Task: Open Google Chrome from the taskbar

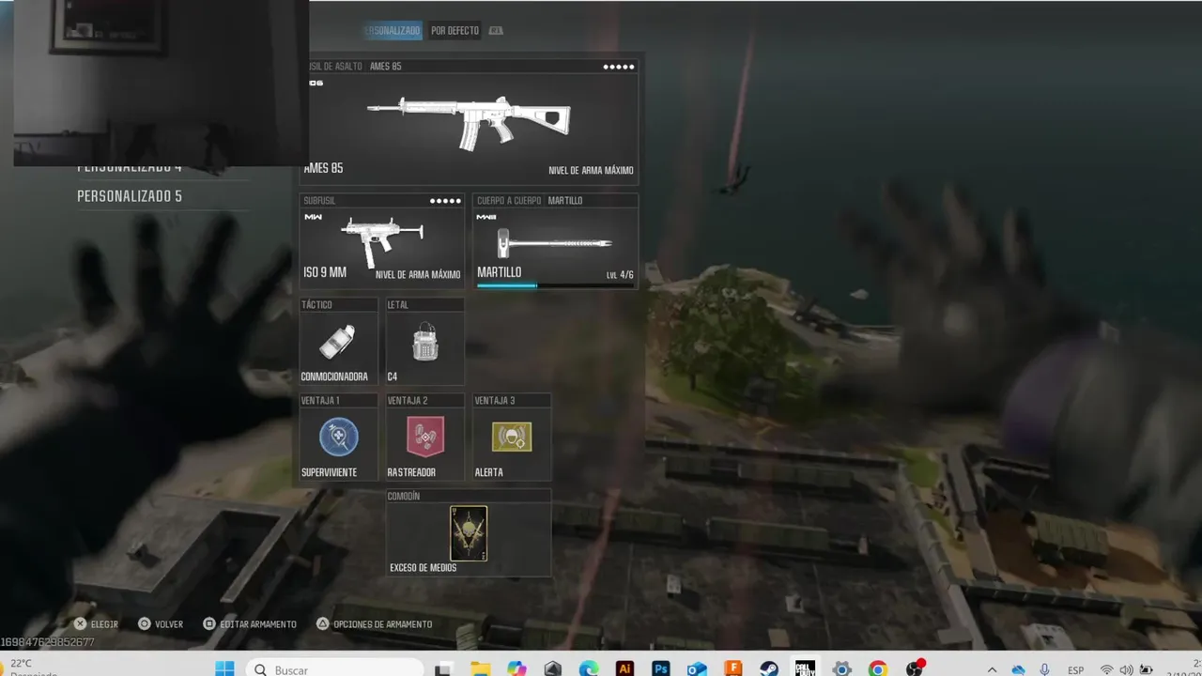Action: 877,668
